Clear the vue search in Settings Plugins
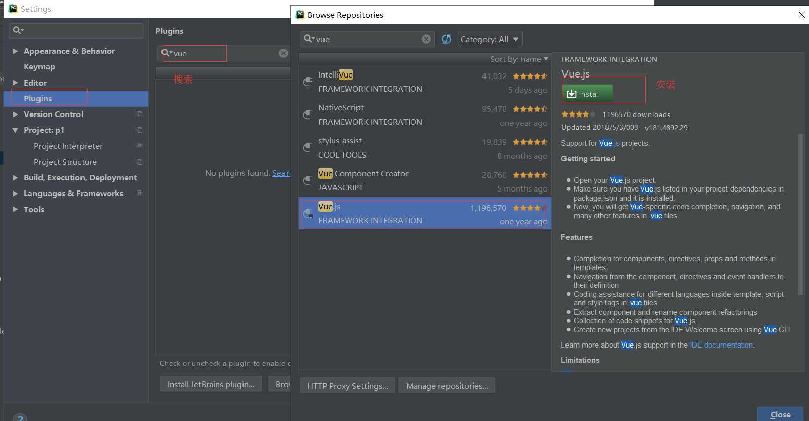Viewport: 809px width, 421px height. coord(284,53)
